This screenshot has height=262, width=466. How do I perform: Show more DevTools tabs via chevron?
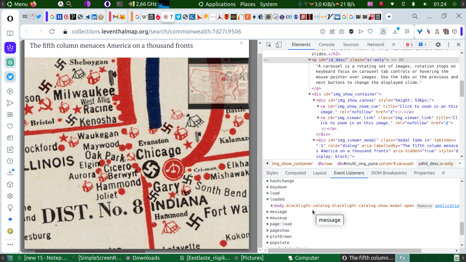(394, 45)
